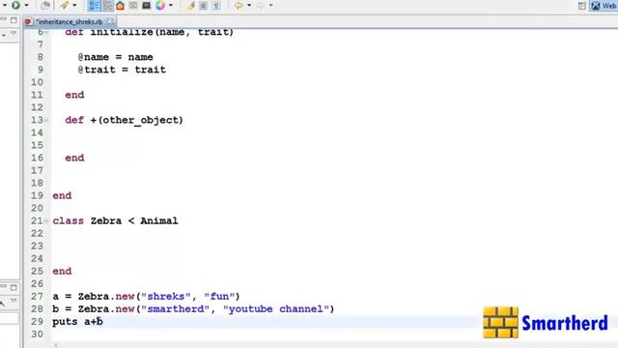The height and width of the screenshot is (348, 618).
Task: Click the Ruby file icon on tab
Action: click(x=28, y=21)
